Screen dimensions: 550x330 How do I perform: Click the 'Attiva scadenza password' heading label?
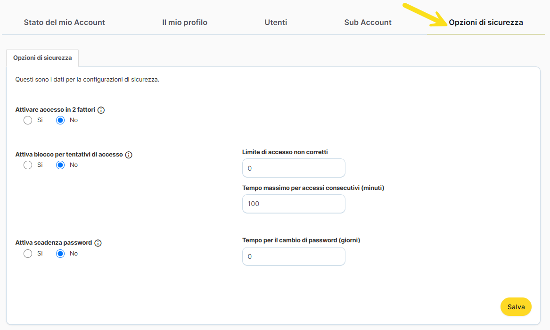click(x=54, y=243)
